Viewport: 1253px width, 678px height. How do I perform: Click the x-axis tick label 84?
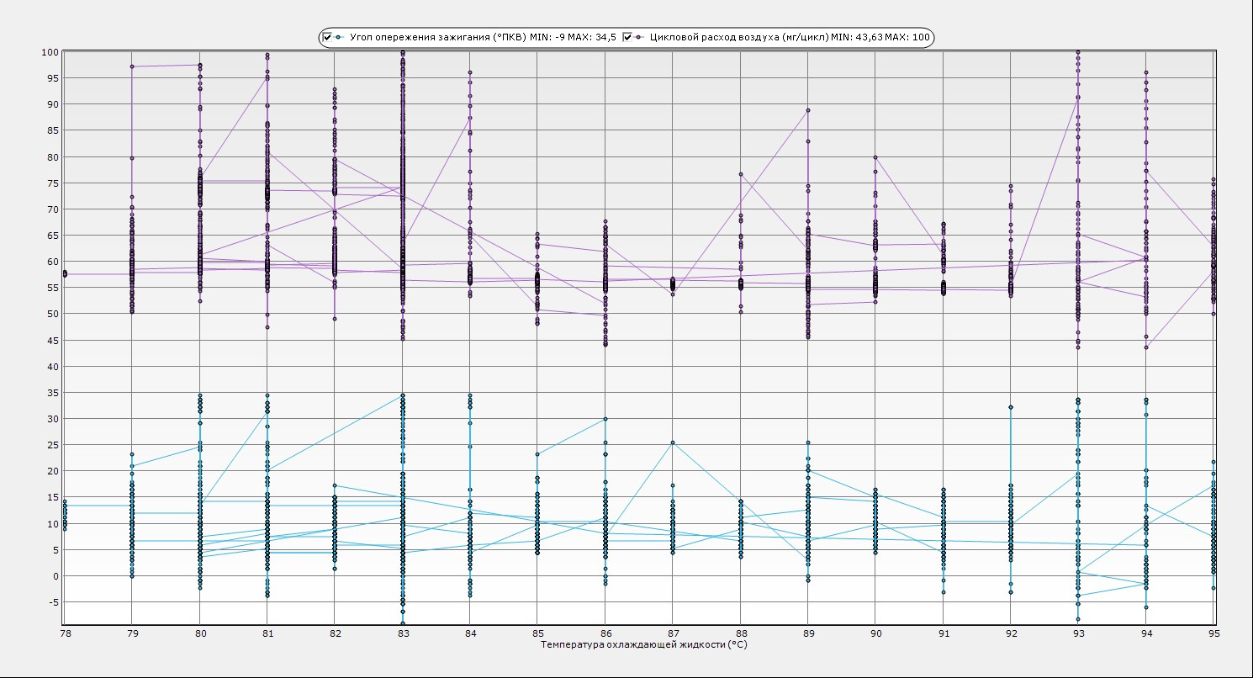[x=470, y=632]
